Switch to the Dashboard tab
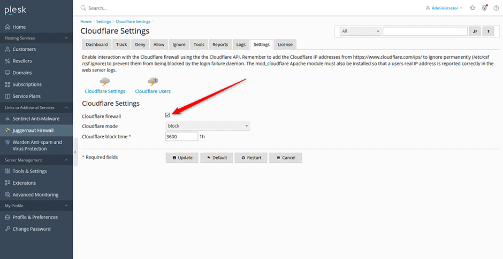This screenshot has width=503, height=259. (x=97, y=44)
